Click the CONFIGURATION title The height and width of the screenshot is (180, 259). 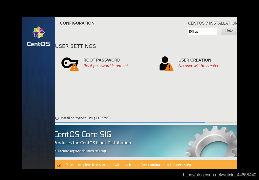click(77, 23)
